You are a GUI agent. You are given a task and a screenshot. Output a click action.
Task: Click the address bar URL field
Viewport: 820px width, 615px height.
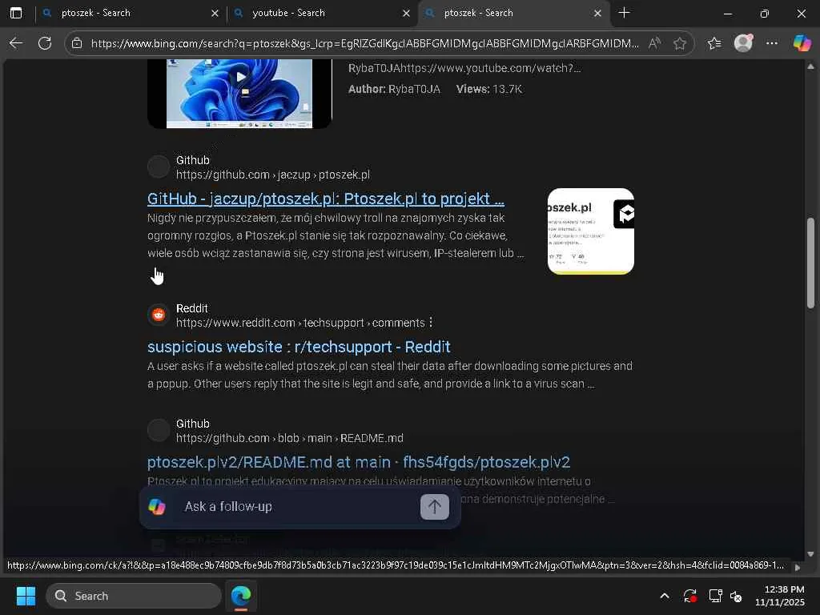364,43
